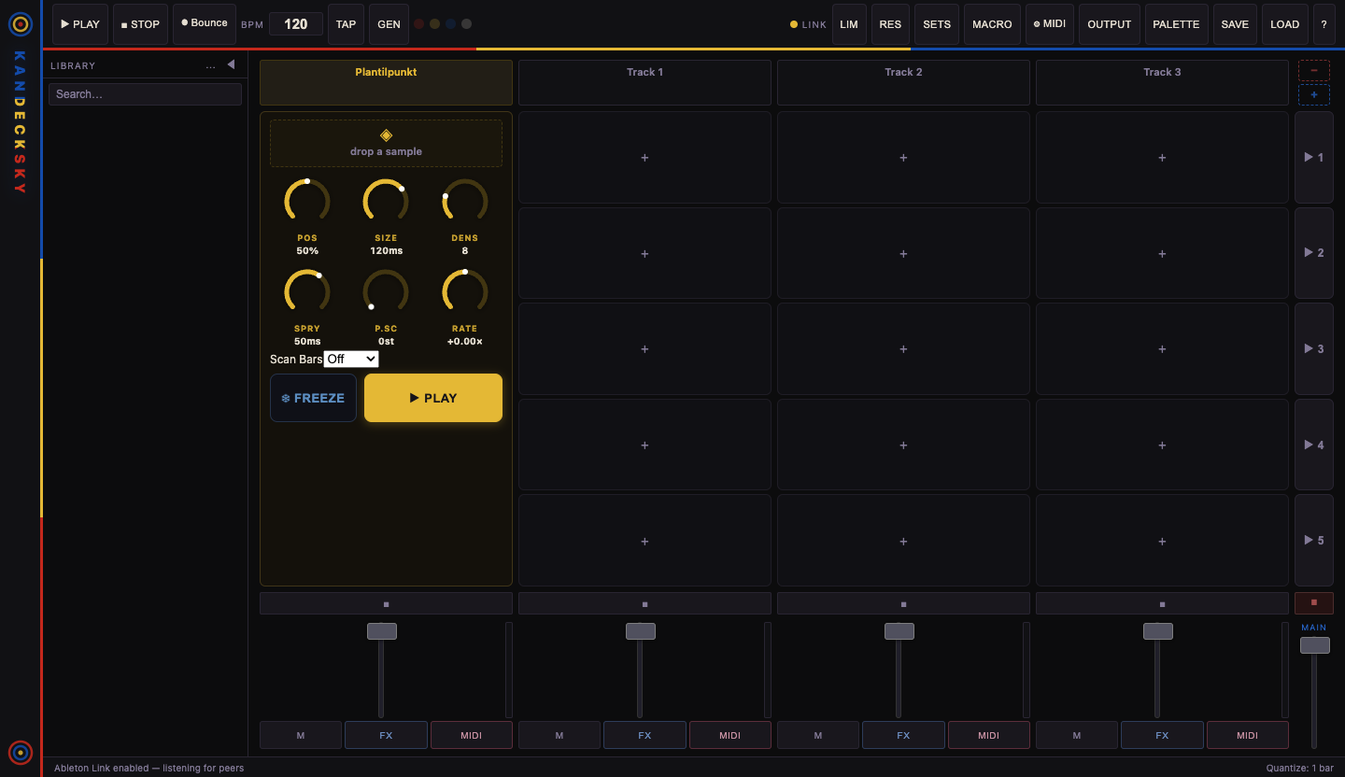This screenshot has height=777, width=1345.
Task: Open the SETS menu
Action: click(x=937, y=24)
